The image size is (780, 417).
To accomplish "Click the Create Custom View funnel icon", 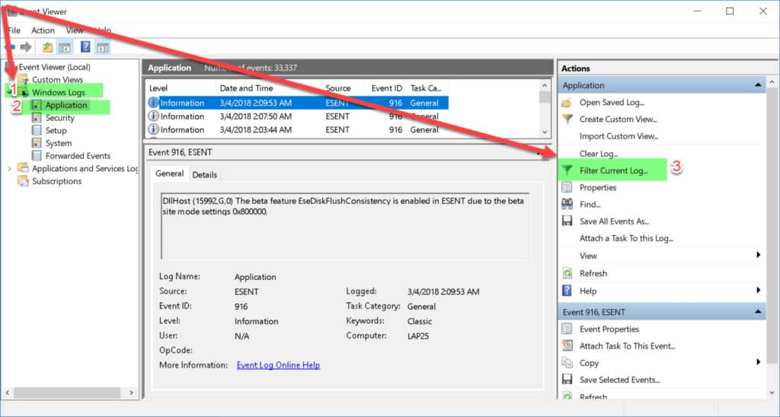I will coord(567,119).
